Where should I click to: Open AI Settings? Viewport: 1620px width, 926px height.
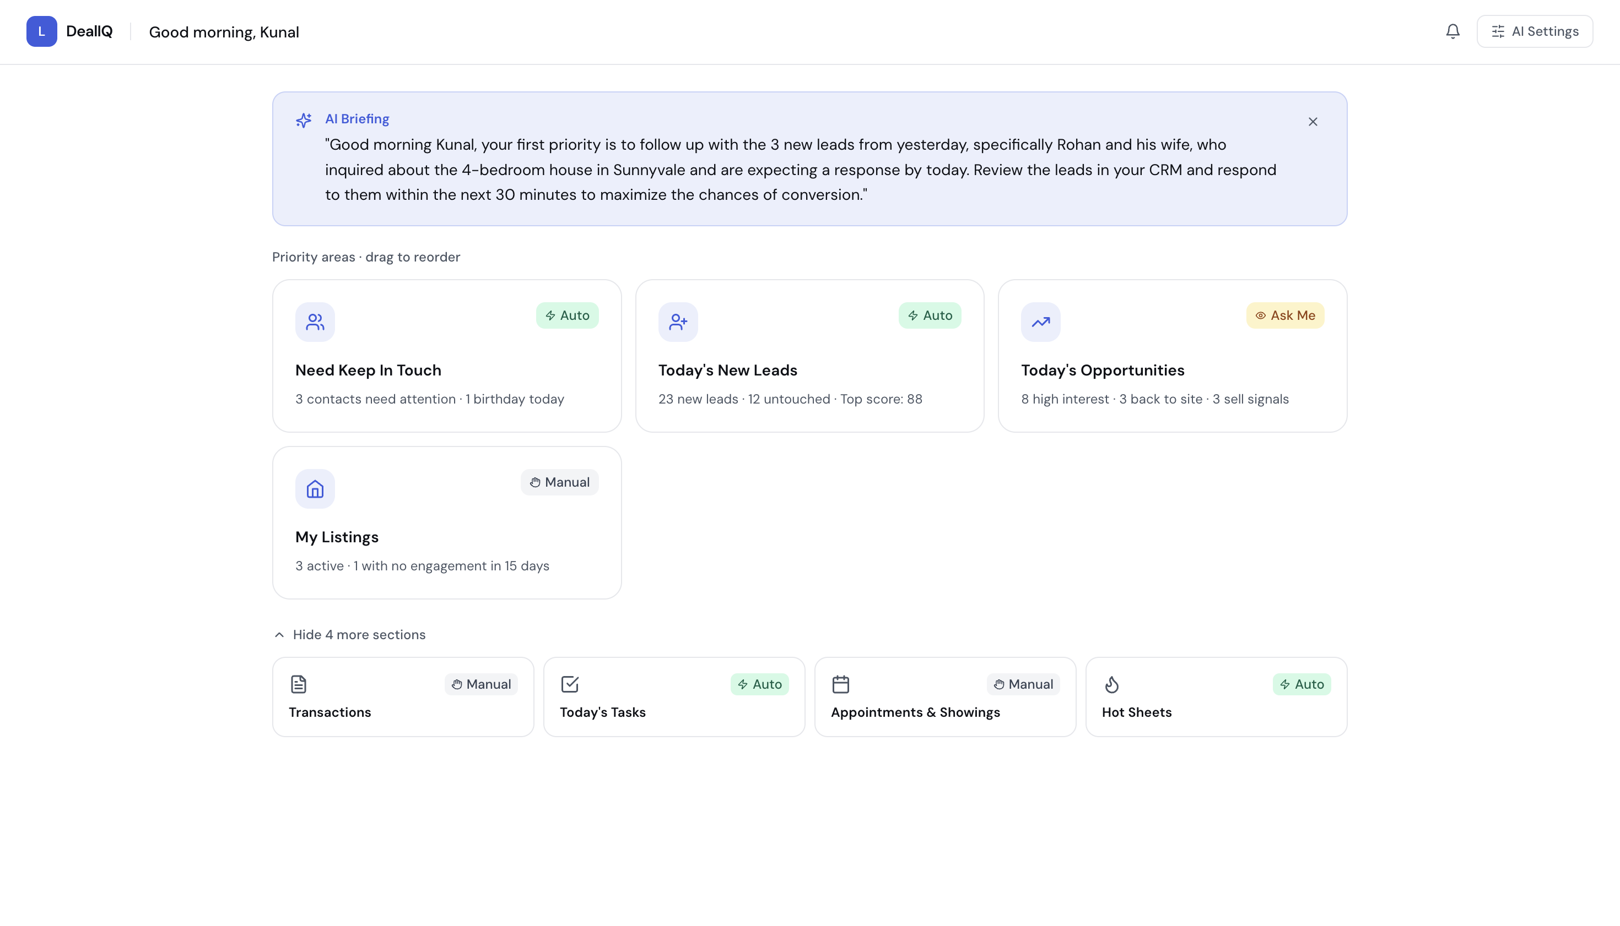(x=1535, y=31)
